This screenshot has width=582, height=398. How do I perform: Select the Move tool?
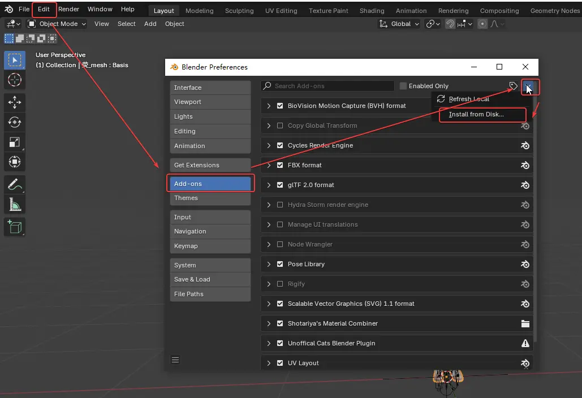click(x=15, y=102)
